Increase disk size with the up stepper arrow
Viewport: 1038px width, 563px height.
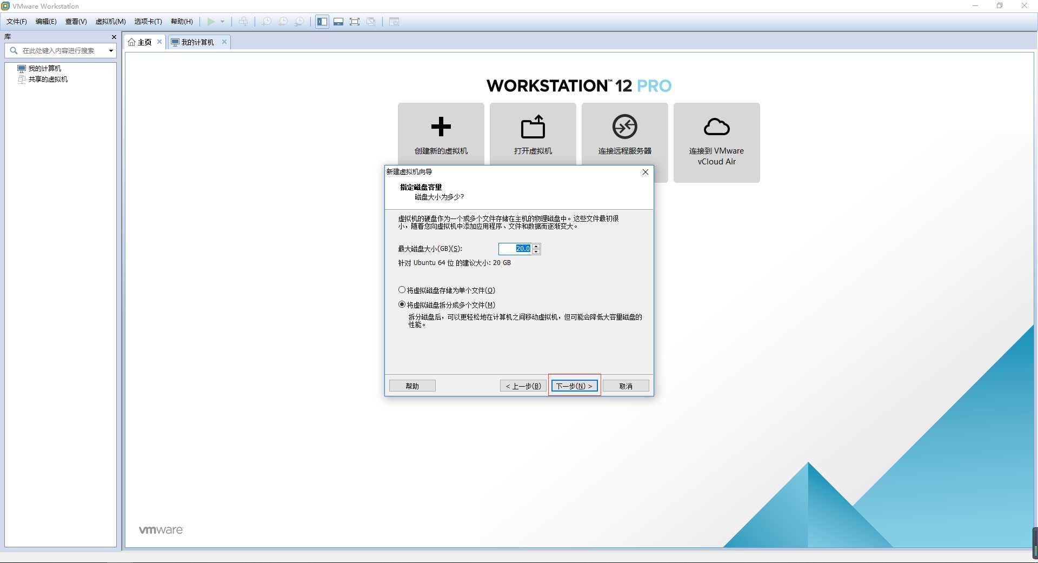536,246
